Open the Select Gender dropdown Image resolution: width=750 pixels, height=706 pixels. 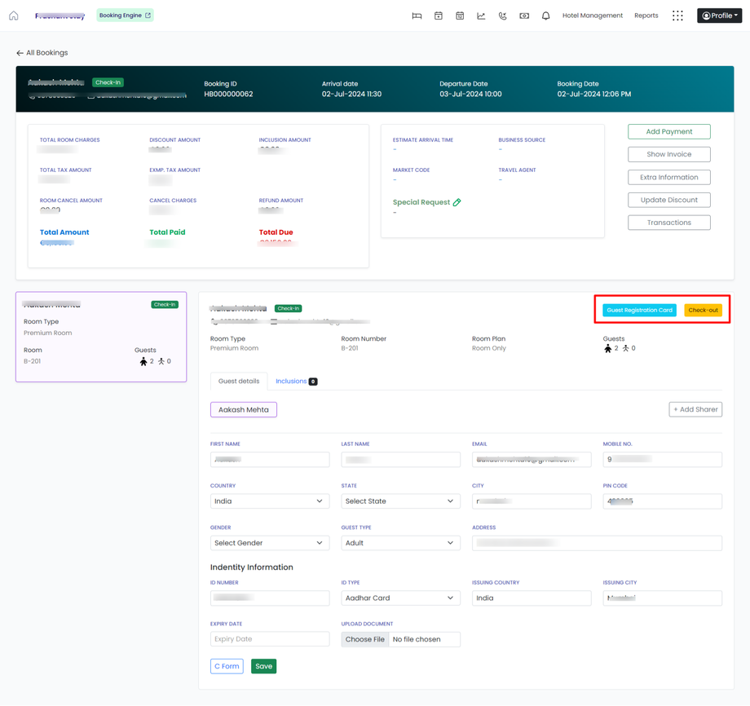click(x=270, y=543)
